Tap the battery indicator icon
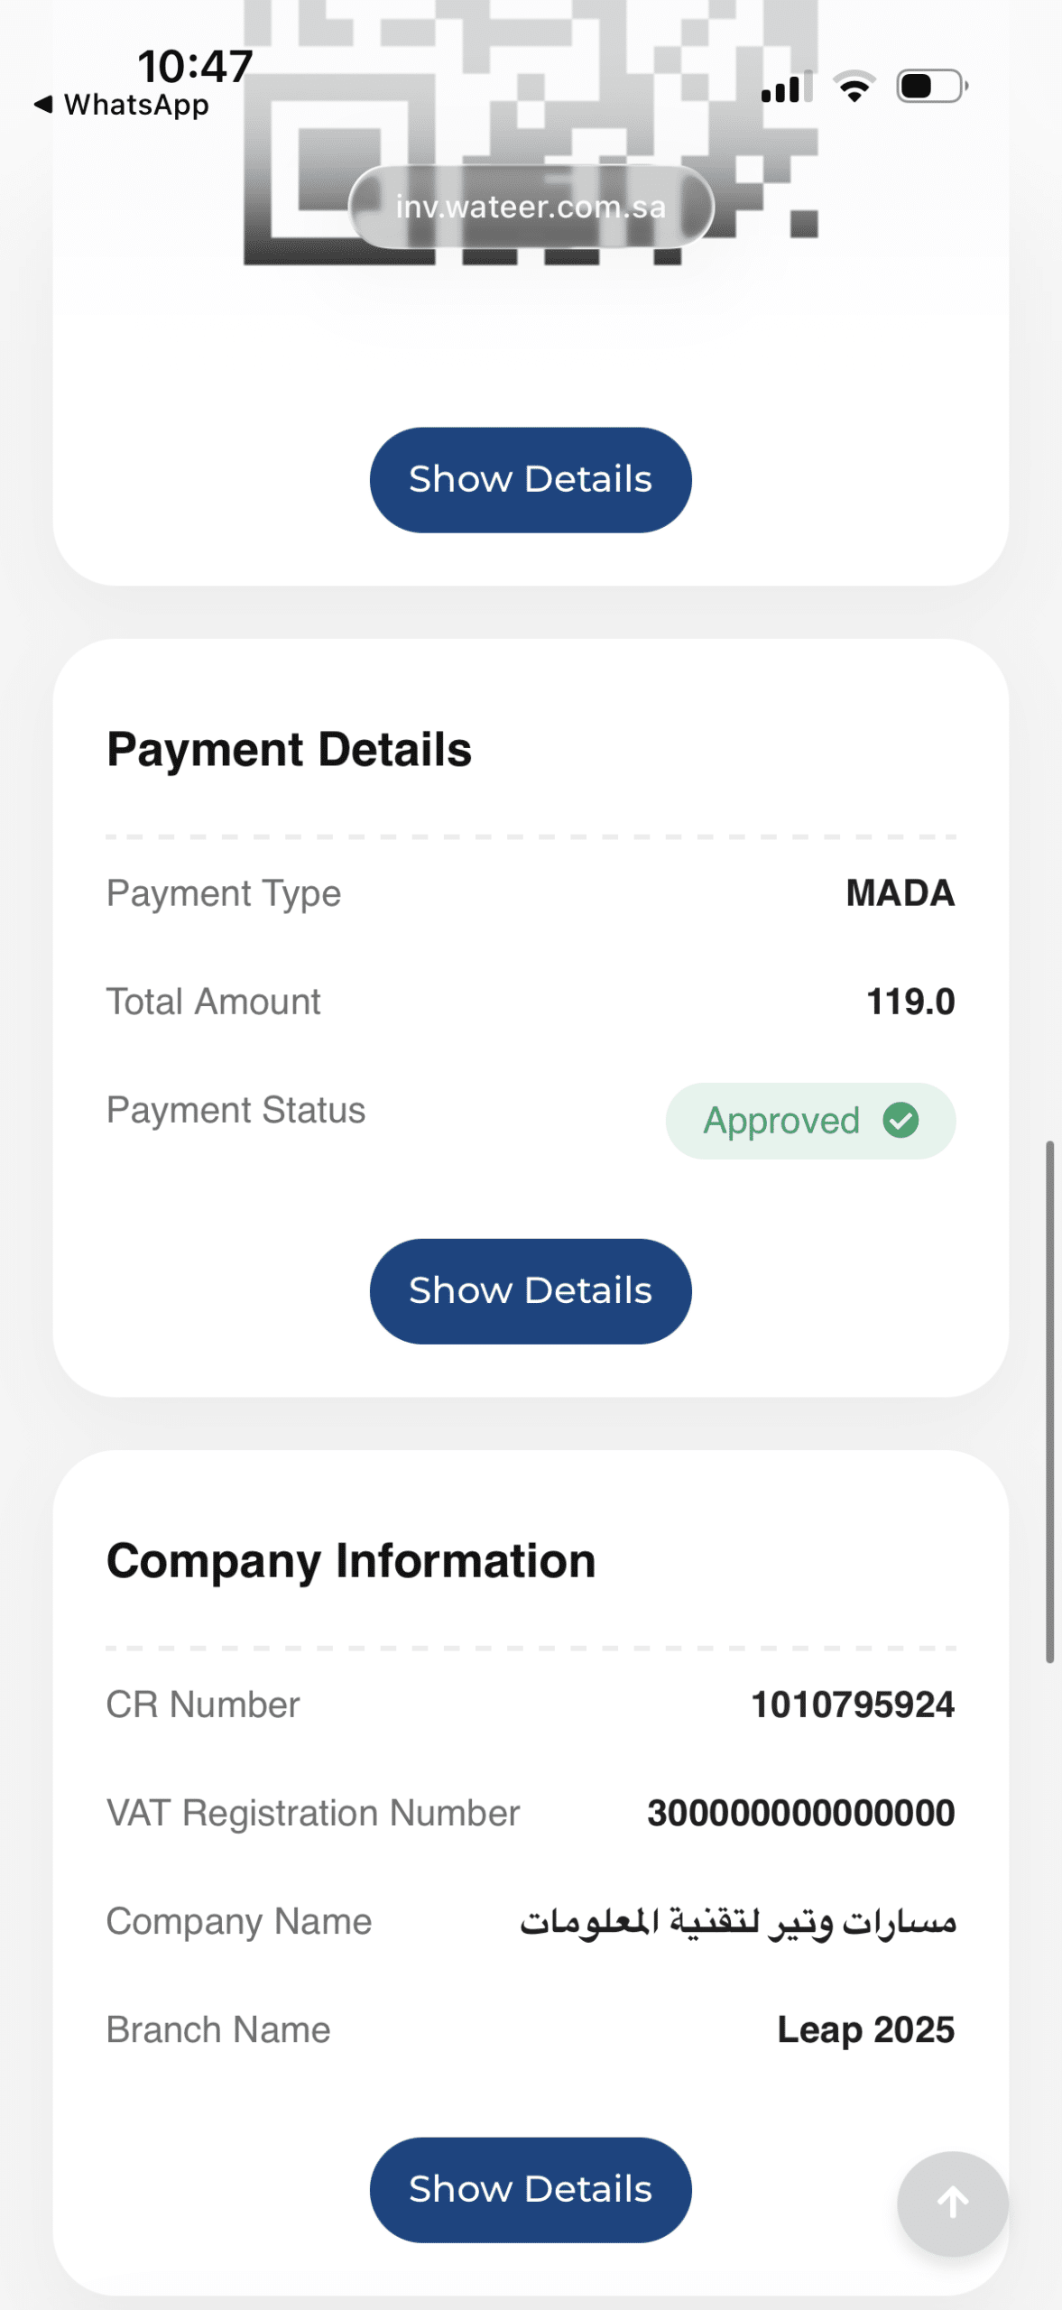1062x2310 pixels. point(931,87)
